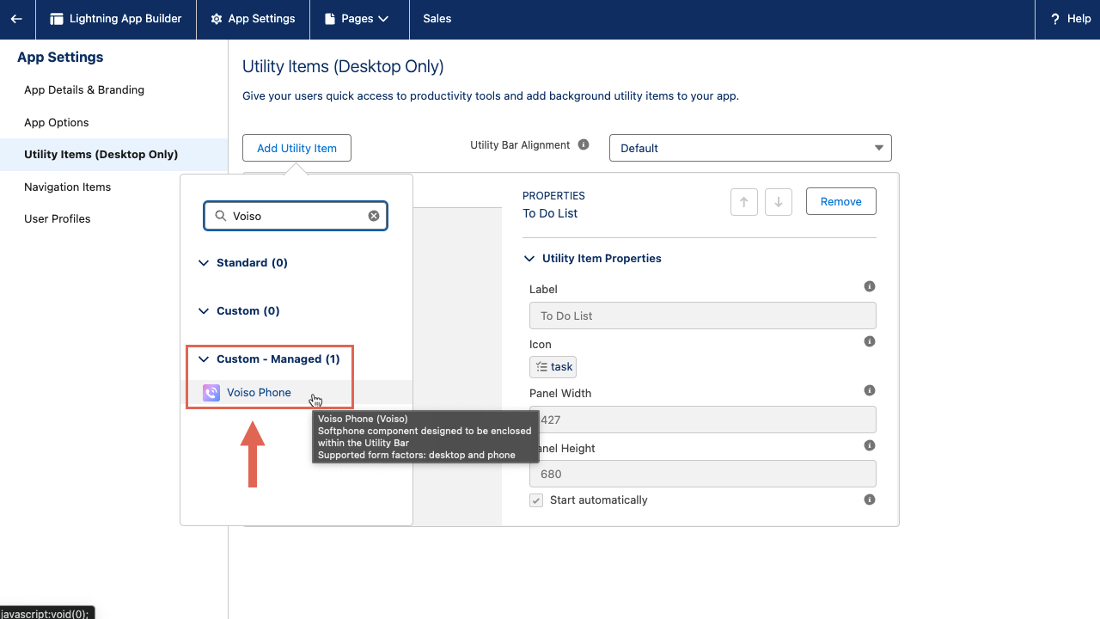
Task: Click the Start automatically info icon
Action: click(x=870, y=499)
